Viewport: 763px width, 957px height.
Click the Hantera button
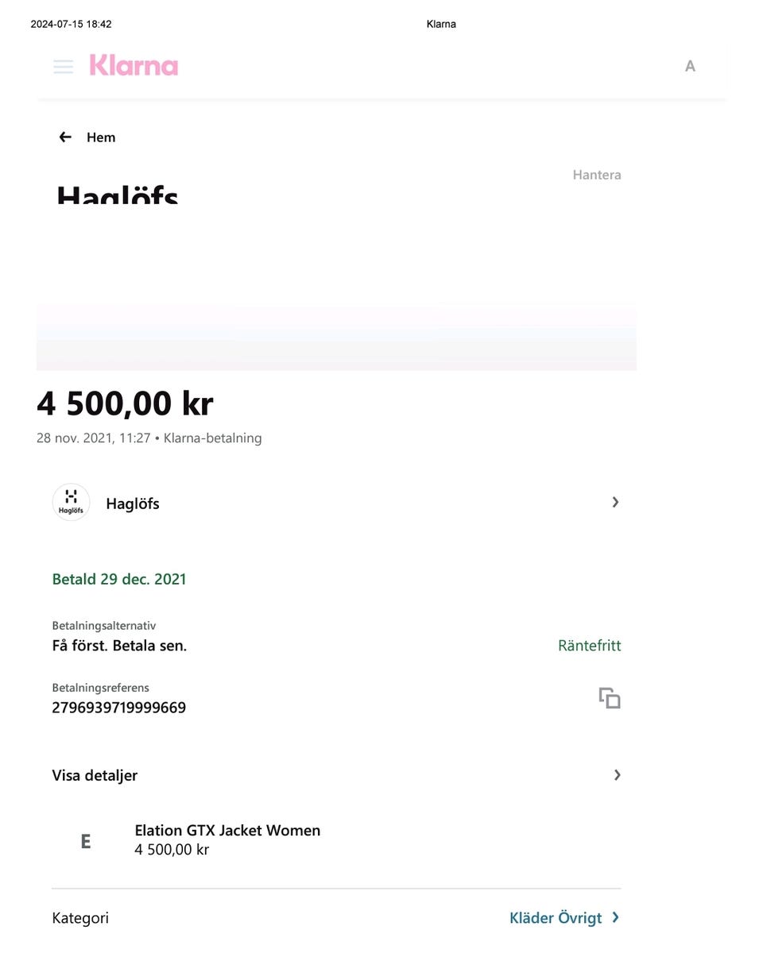tap(596, 175)
